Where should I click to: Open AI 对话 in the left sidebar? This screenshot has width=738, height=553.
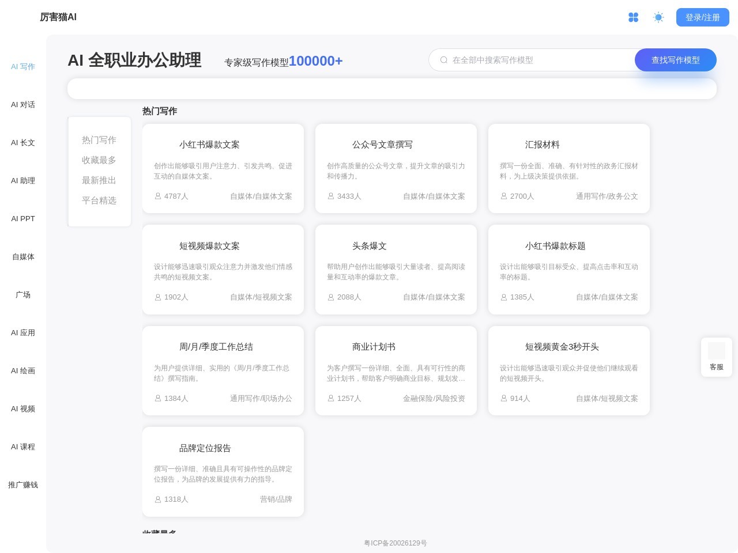(23, 105)
